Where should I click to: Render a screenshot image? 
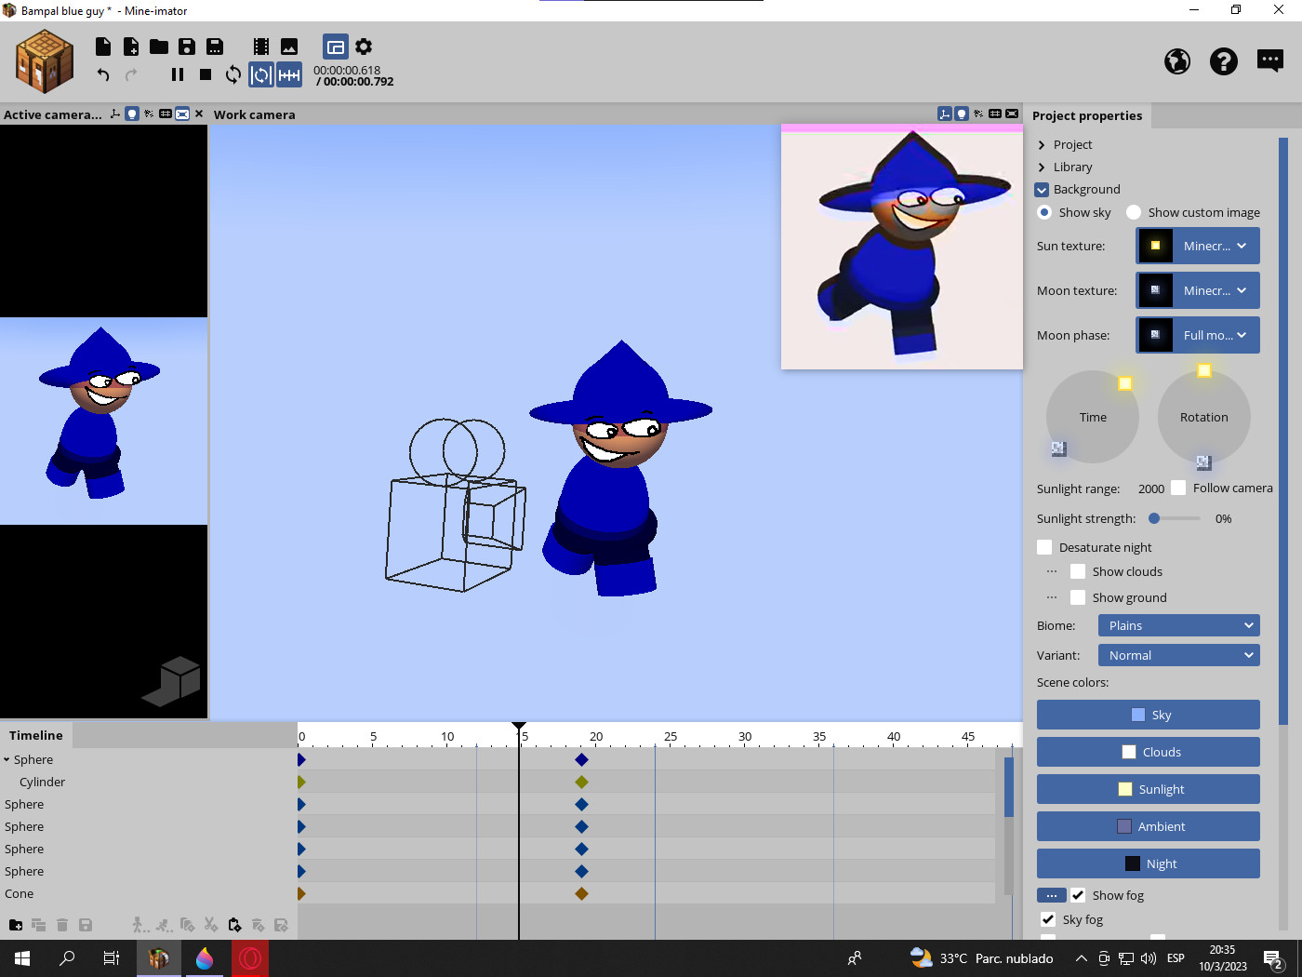289,46
